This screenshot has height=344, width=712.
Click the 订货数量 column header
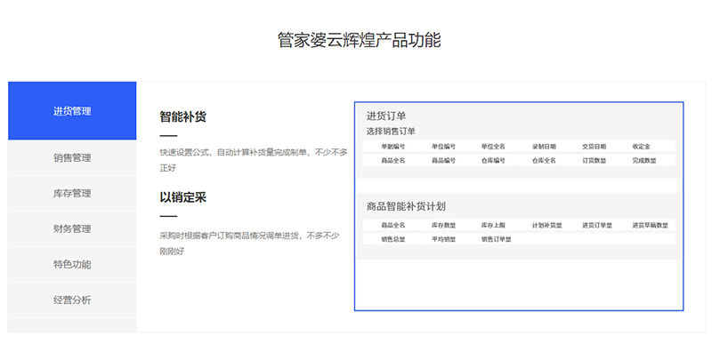point(595,160)
